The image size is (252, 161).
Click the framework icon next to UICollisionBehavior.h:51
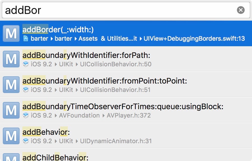click(26, 90)
